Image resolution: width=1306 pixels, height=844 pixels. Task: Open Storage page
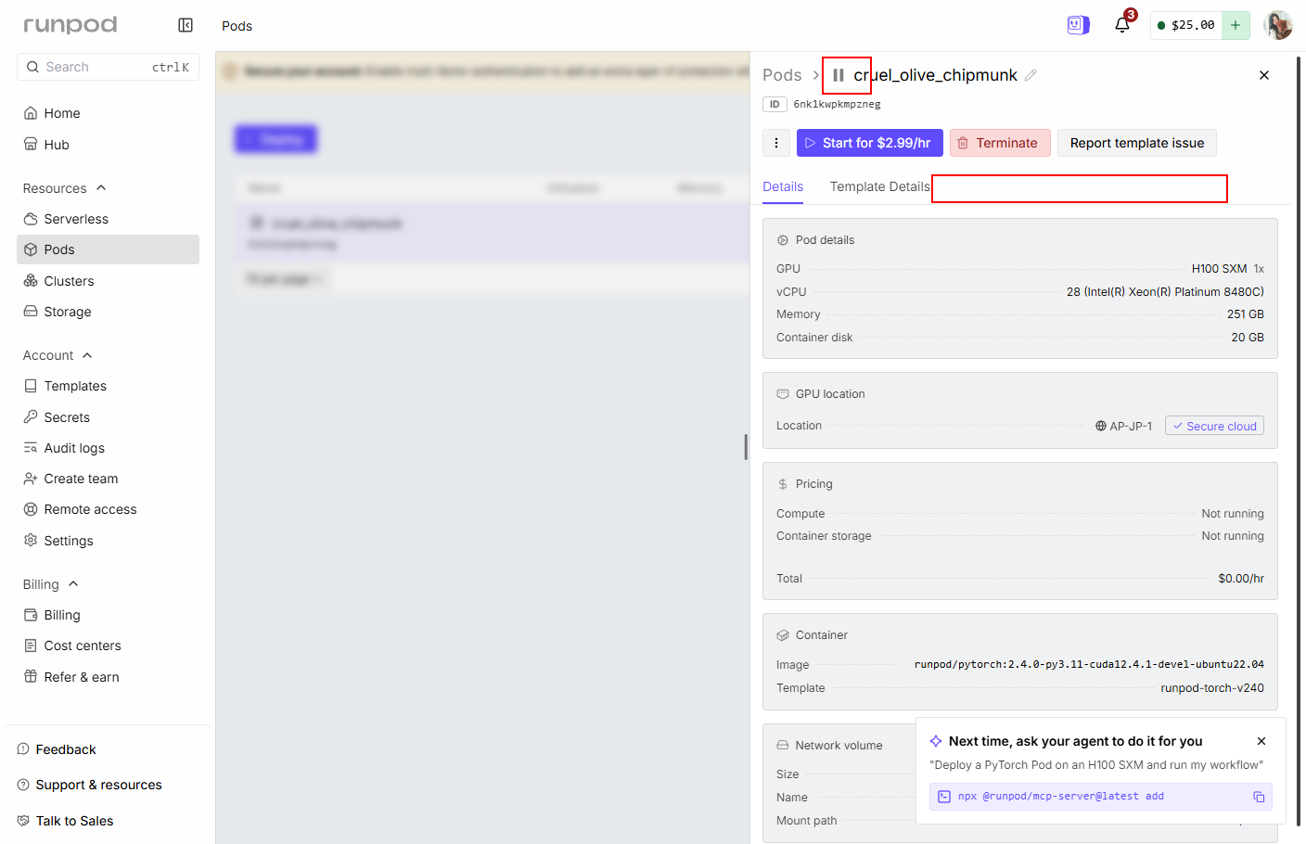[108, 312]
